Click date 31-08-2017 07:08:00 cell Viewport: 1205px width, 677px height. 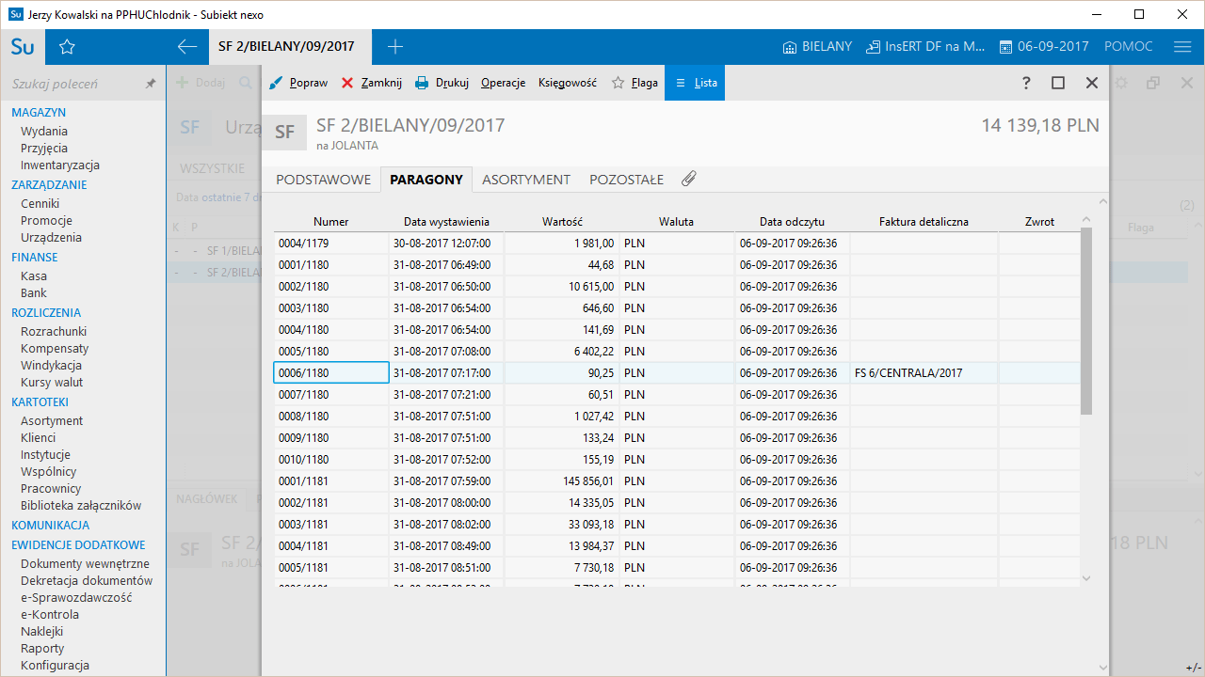446,352
